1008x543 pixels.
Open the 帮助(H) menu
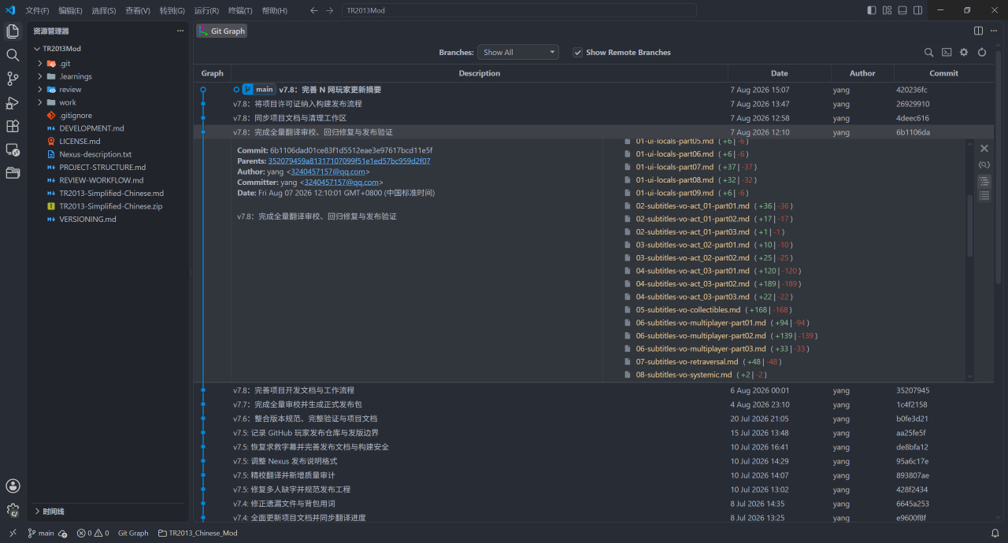coord(274,10)
